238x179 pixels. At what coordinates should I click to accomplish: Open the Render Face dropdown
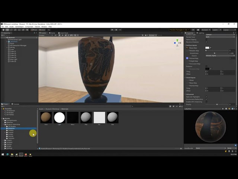(x=220, y=37)
